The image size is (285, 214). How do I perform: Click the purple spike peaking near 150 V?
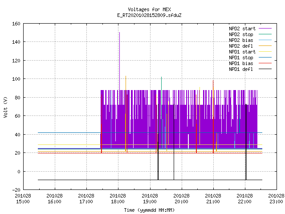coord(119,60)
